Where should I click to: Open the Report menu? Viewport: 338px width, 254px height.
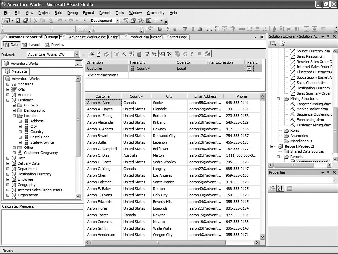pyautogui.click(x=105, y=13)
